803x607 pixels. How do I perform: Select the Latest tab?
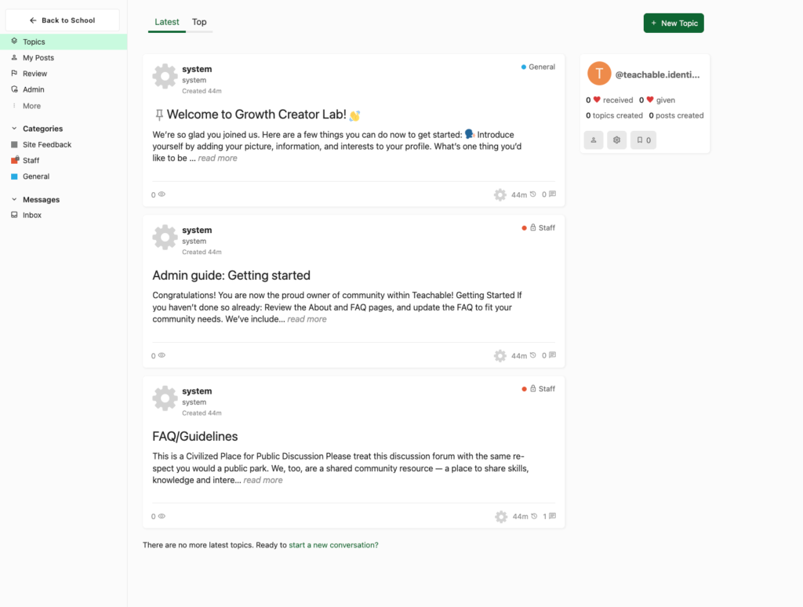[166, 22]
